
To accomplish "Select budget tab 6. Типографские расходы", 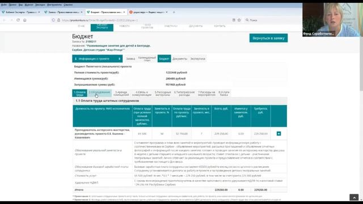I will (184, 93).
